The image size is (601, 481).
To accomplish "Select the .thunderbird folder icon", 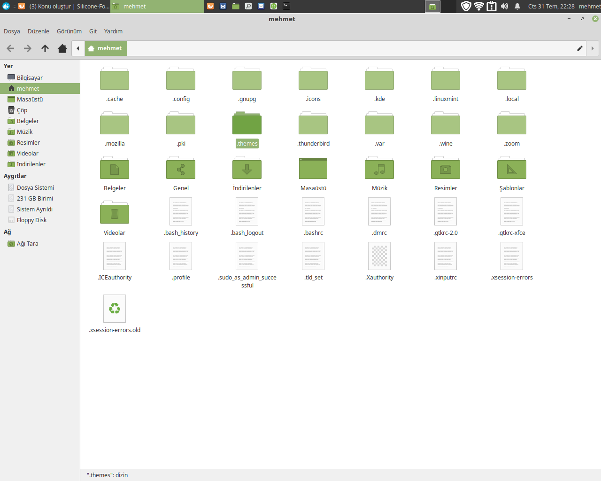I will click(x=313, y=123).
